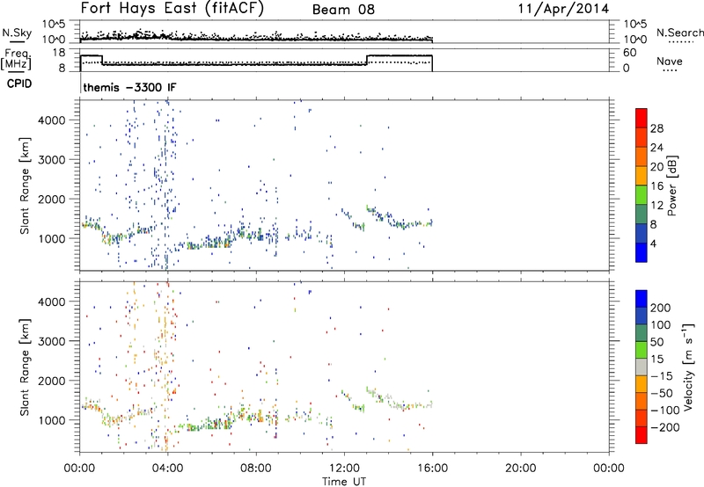Click the "24" tick on Power colorbar

656,148
